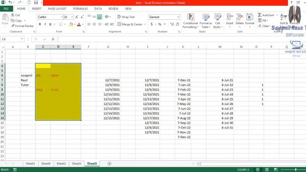Click the Accounting dollar format icon

click(x=152, y=24)
